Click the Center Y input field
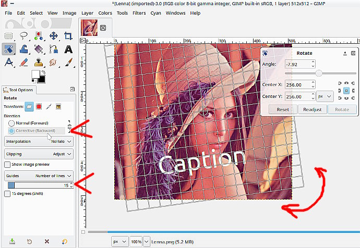 tap(298, 96)
